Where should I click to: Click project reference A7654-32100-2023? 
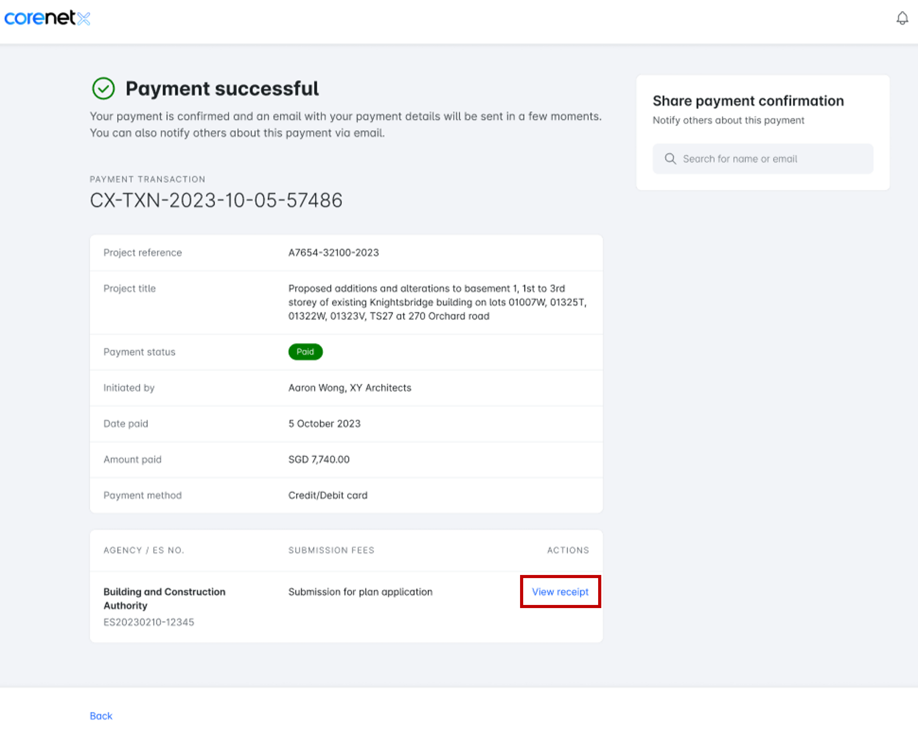333,252
